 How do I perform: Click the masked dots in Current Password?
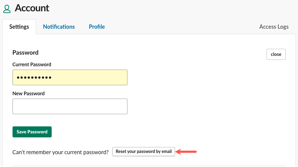(34, 78)
